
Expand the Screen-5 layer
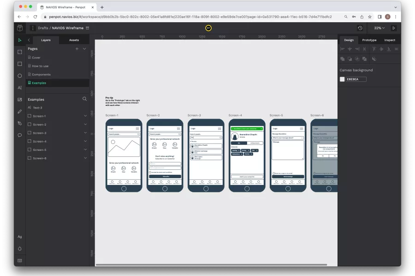coord(85,150)
